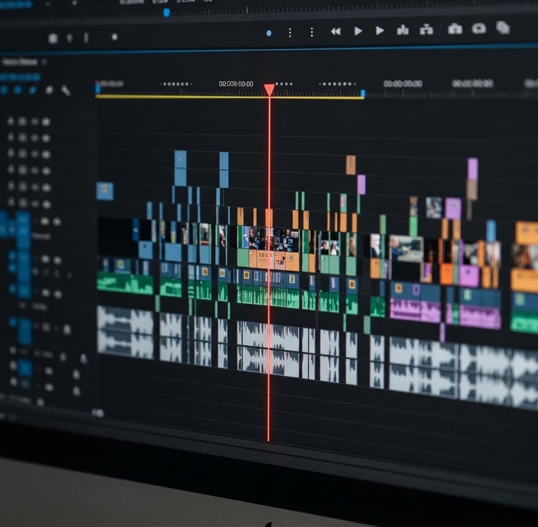Select the light blue clip at the timeline's far left
The height and width of the screenshot is (527, 538).
[104, 191]
